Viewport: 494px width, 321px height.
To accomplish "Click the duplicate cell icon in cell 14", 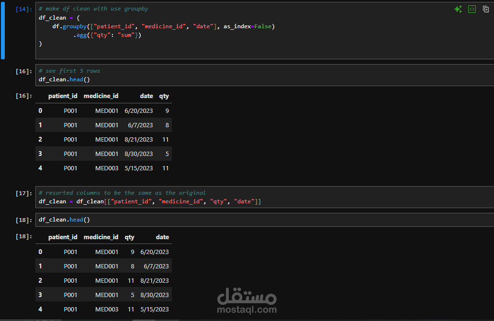I will point(486,9).
